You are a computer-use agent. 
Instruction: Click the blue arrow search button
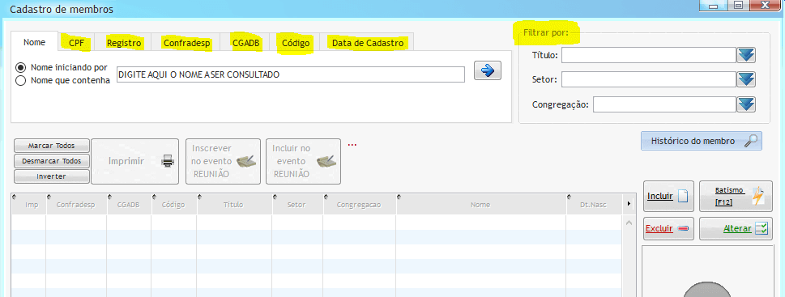coord(488,71)
